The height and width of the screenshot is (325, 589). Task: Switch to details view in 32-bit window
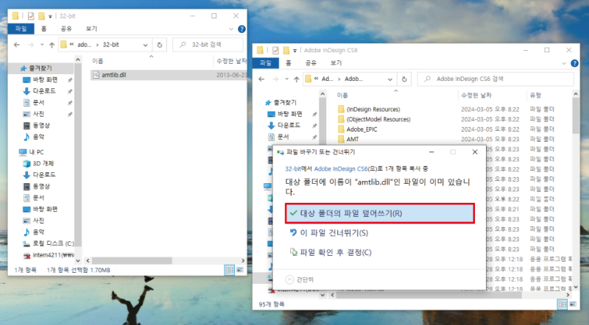point(229,270)
